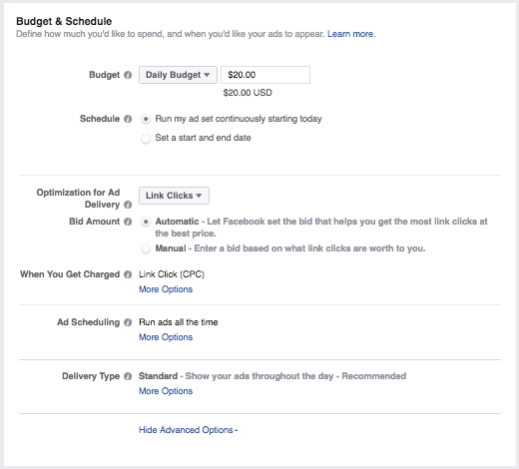
Task: Click the Bid Amount info icon
Action: pyautogui.click(x=128, y=222)
